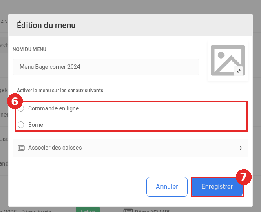Viewport: 261px width, 212px height.
Task: Click the Édition du menu dialog title
Action: 46,25
